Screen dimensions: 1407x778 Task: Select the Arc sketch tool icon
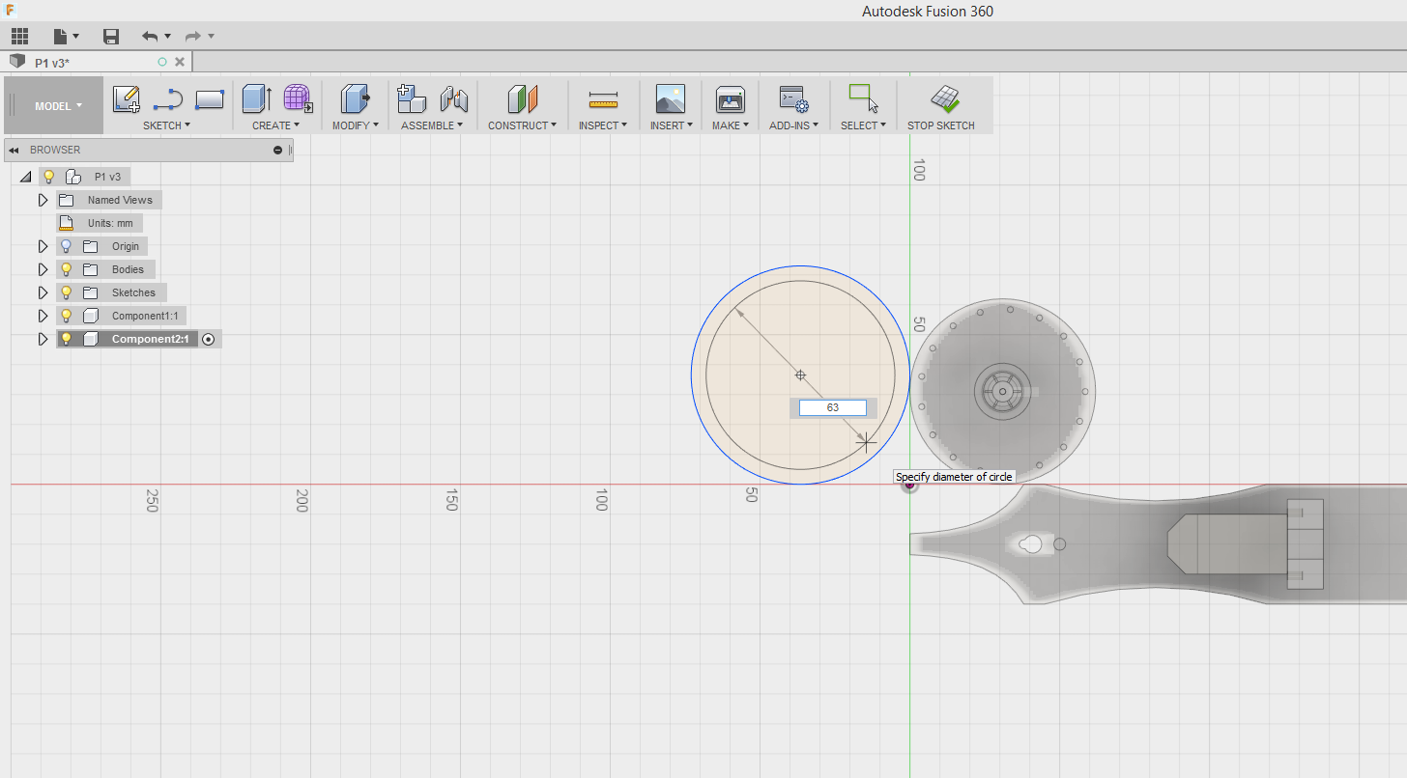coord(168,99)
